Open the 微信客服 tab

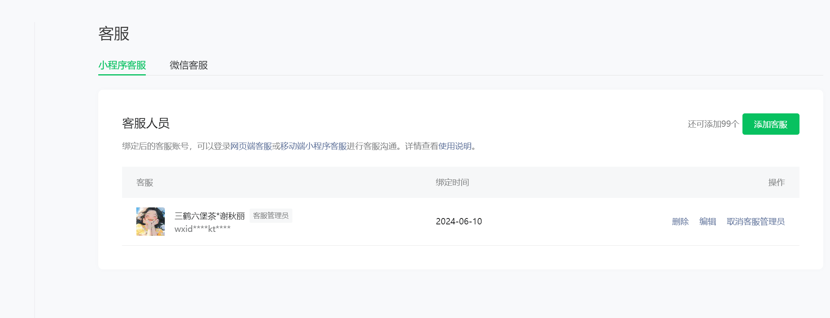189,65
